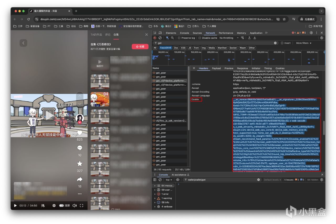
Task: Stop recording network log
Action: (x=155, y=38)
